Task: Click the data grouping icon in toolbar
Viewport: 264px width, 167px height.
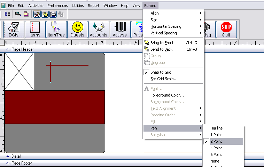Action: (7, 14)
